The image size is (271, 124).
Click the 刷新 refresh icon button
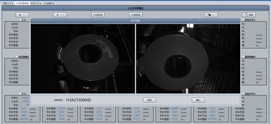coord(249,15)
